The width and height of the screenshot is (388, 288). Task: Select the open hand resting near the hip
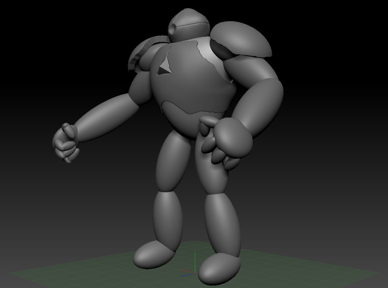[226, 143]
